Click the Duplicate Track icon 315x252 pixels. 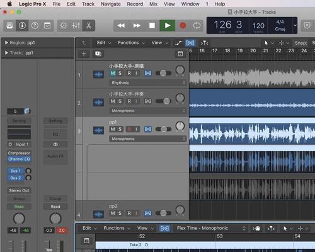98,54
